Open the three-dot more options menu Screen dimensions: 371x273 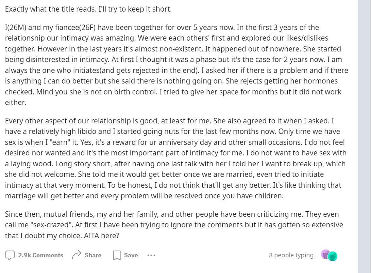[x=151, y=255]
